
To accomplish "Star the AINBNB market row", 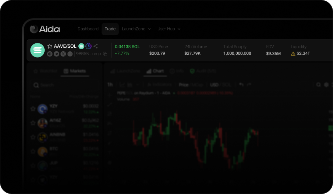I will pyautogui.click(x=33, y=137).
